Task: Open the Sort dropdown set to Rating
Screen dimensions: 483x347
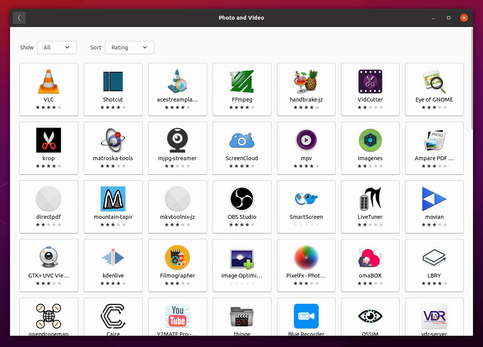Action: click(129, 47)
